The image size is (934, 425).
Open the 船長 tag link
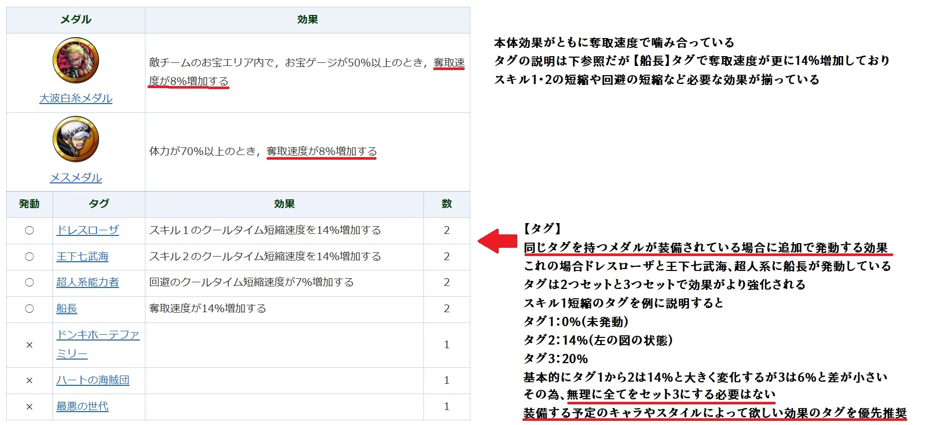pos(67,309)
